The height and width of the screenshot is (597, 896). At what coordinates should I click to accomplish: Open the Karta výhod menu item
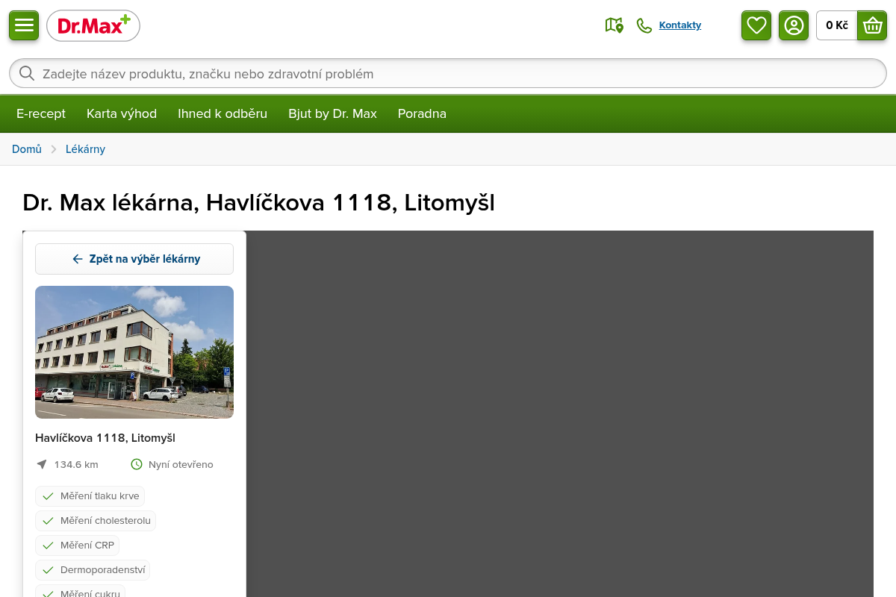click(122, 113)
